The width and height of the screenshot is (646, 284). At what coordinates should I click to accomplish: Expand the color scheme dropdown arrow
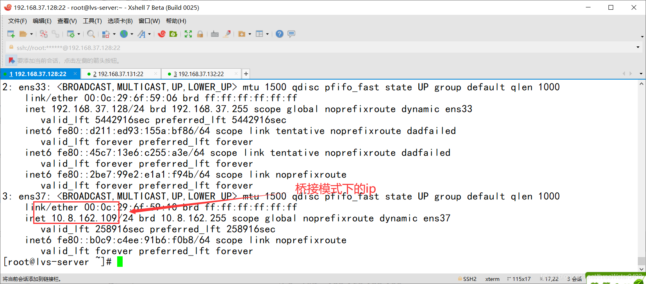[114, 34]
